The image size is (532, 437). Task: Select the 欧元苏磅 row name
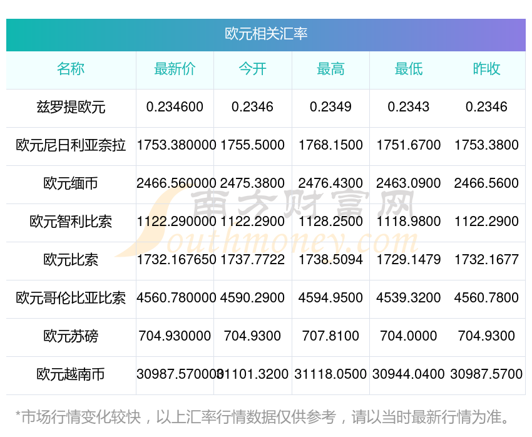71,336
